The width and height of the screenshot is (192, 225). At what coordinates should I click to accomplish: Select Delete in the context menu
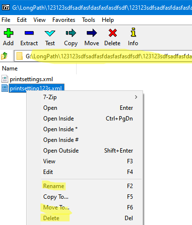coord(84,218)
